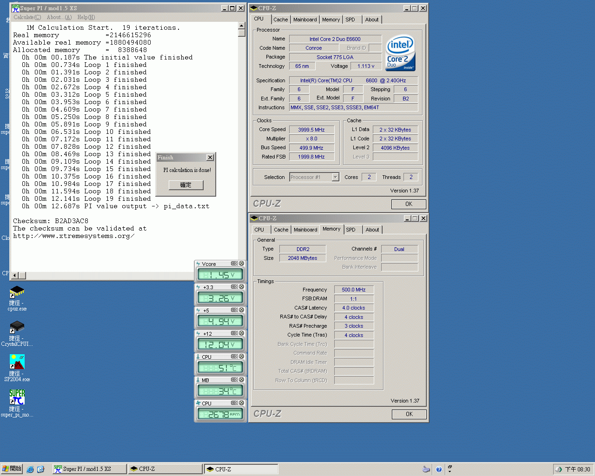Expand the Processor #1 selection dropdown
Viewport: 595px width, 476px height.
point(335,177)
